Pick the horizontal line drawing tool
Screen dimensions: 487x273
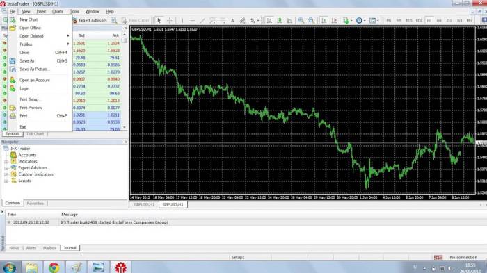[192, 20]
